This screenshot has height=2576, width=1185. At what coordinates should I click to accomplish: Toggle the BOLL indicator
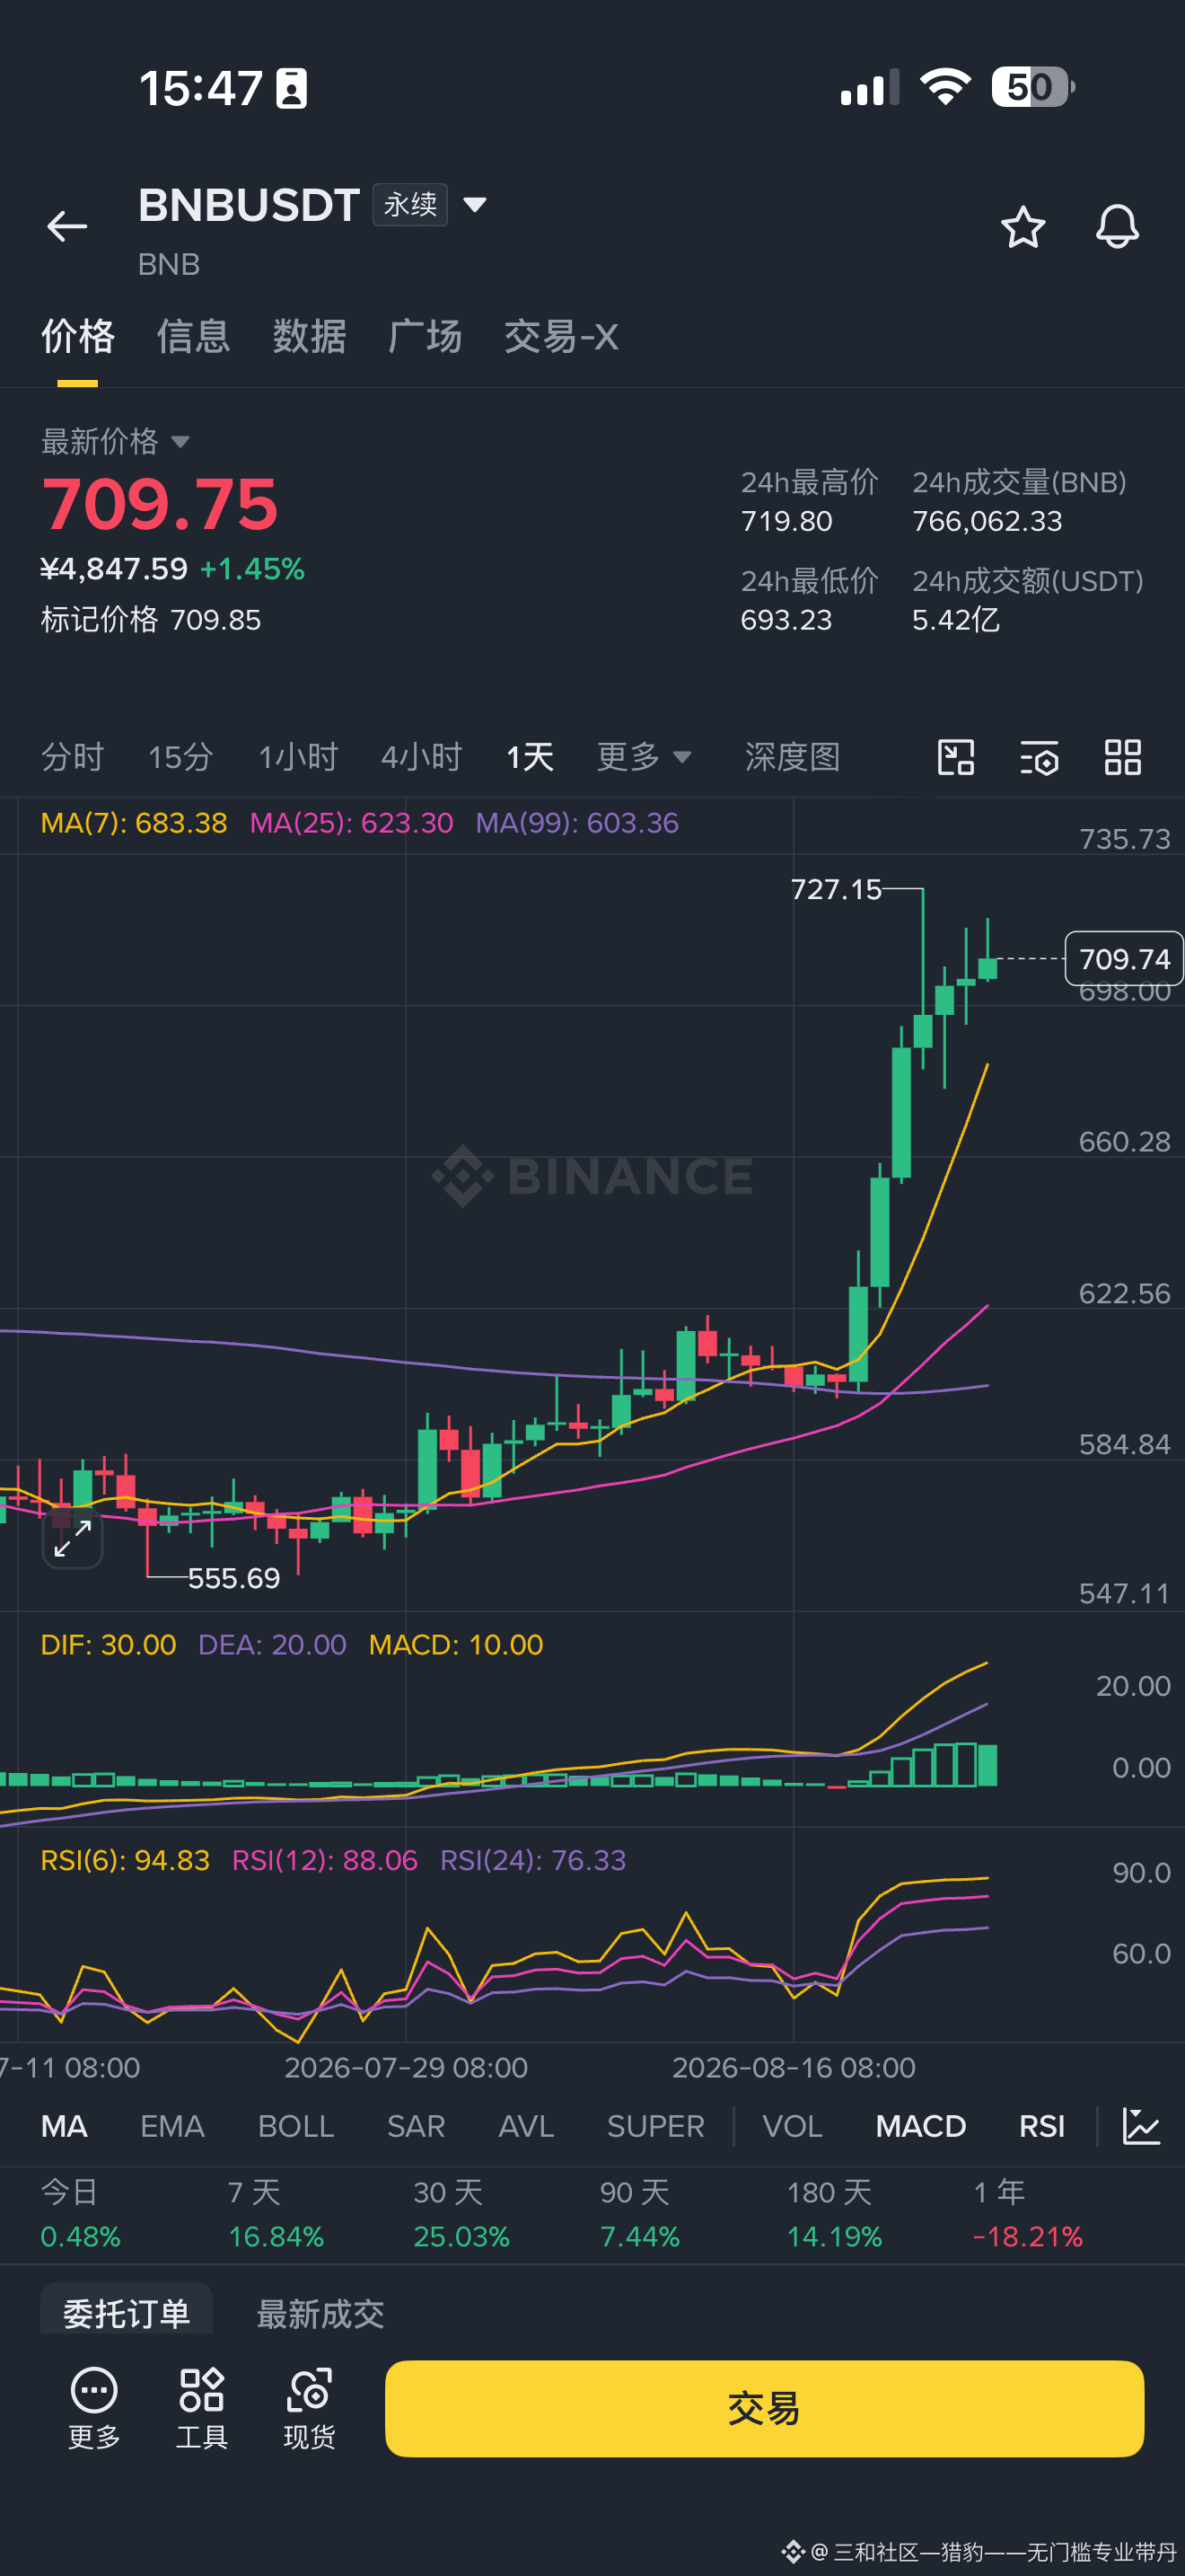[294, 2126]
